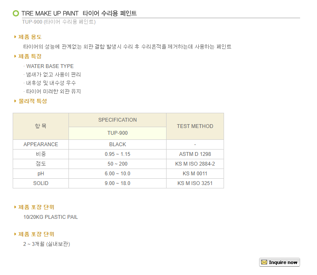Click the ASTM D 1298 test method cell
The width and height of the screenshot is (317, 275).
point(195,154)
